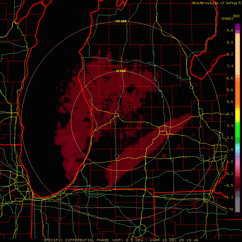Click the "TH" threshold label on the scale
The height and width of the screenshot is (242, 242).
pos(231,209)
